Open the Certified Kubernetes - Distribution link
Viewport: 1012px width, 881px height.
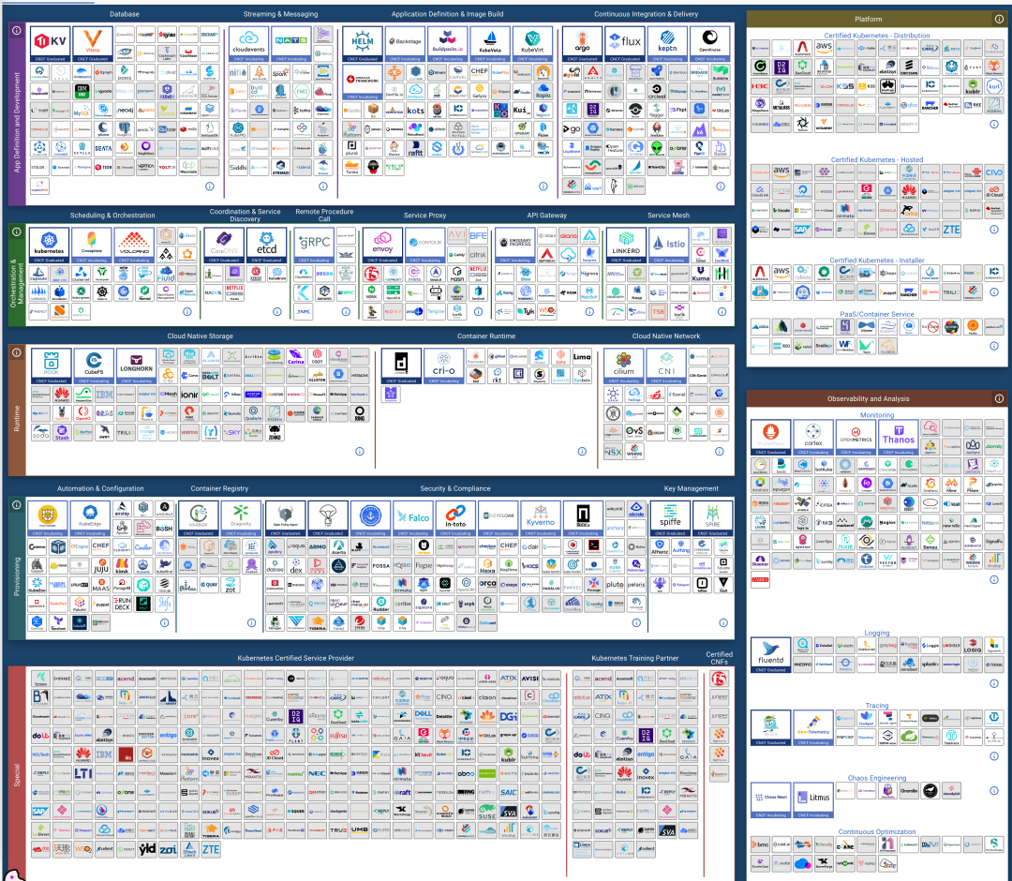click(x=876, y=35)
